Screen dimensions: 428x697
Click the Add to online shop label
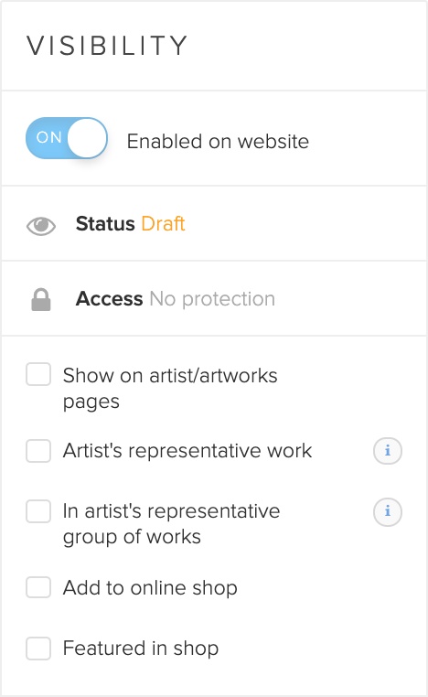click(x=150, y=587)
